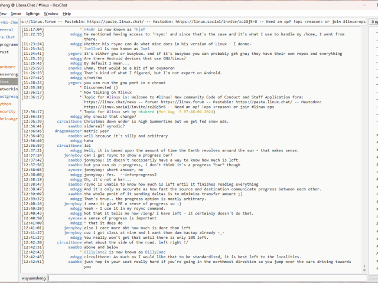Open the Server menu
Viewport: 378px width, 283px height.
(16, 13)
